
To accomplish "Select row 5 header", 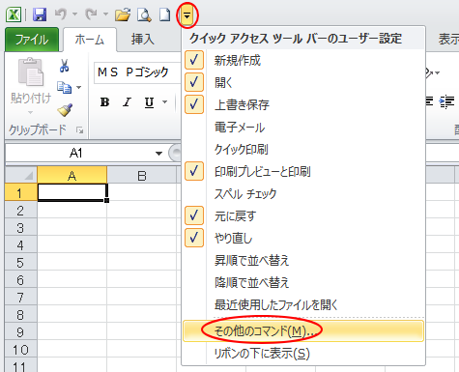I will (21, 263).
